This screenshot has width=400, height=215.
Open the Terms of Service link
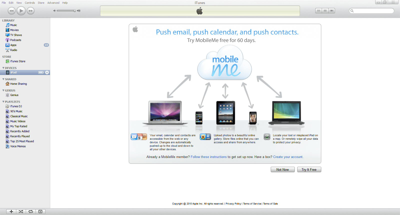(252, 204)
